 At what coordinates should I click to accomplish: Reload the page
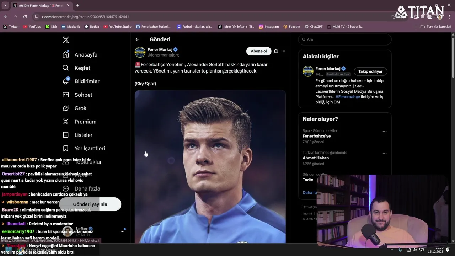(25, 17)
